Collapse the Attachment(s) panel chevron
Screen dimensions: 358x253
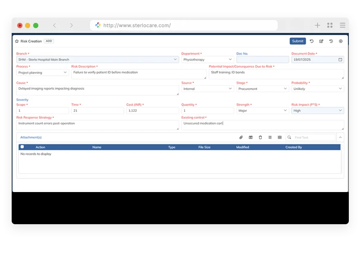pyautogui.click(x=340, y=137)
